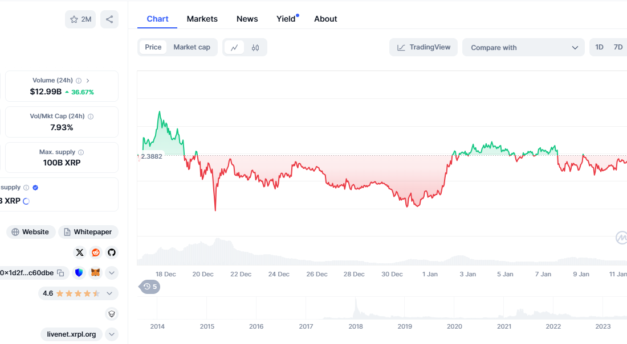
Task: Click the livenet.xrpl.org explorer link
Action: coord(71,334)
